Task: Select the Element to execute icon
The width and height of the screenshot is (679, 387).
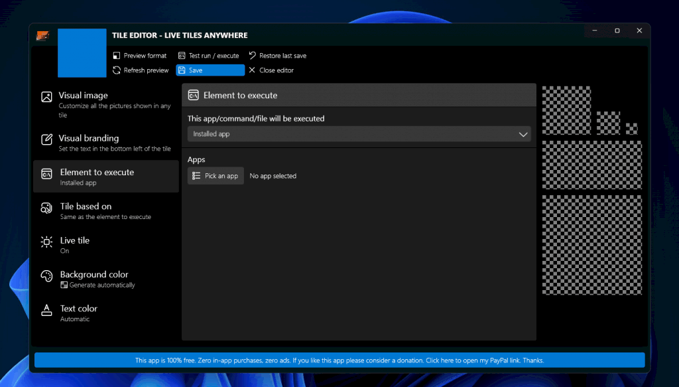Action: tap(46, 173)
